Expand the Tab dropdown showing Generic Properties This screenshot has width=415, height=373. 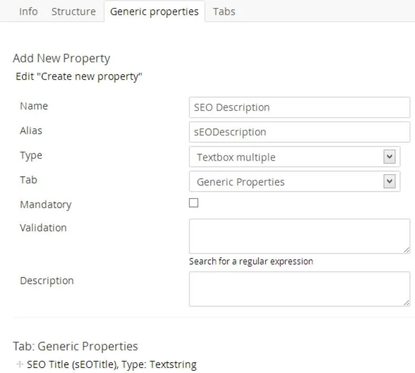(294, 182)
